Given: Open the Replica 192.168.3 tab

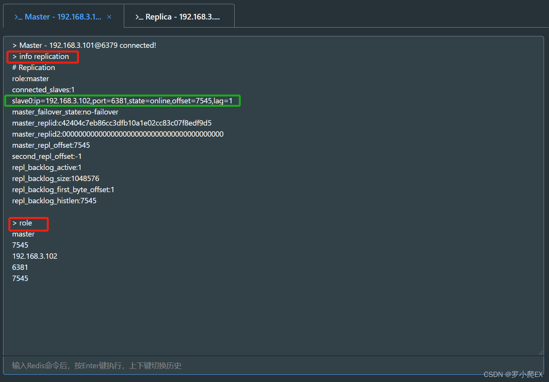Looking at the screenshot, I should [x=179, y=17].
